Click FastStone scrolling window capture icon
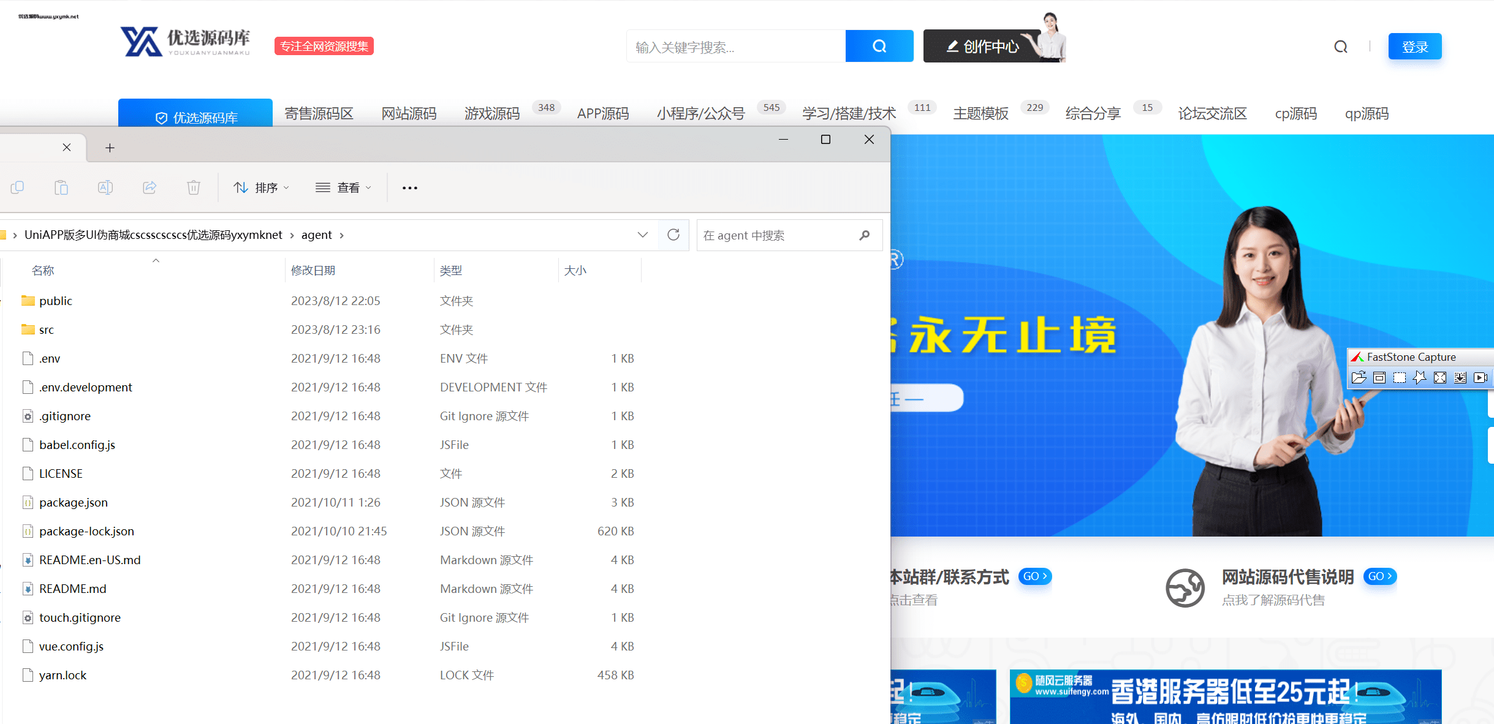Viewport: 1494px width, 724px height. 1460,377
